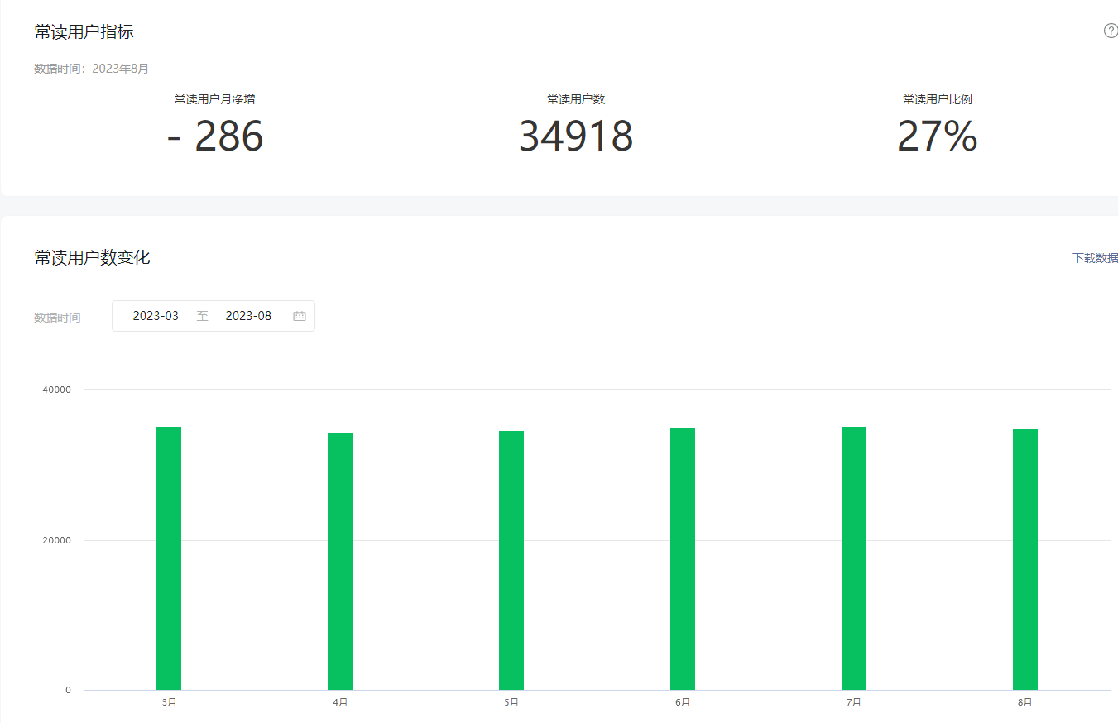
Task: Select the green bar for 5月
Action: point(511,560)
